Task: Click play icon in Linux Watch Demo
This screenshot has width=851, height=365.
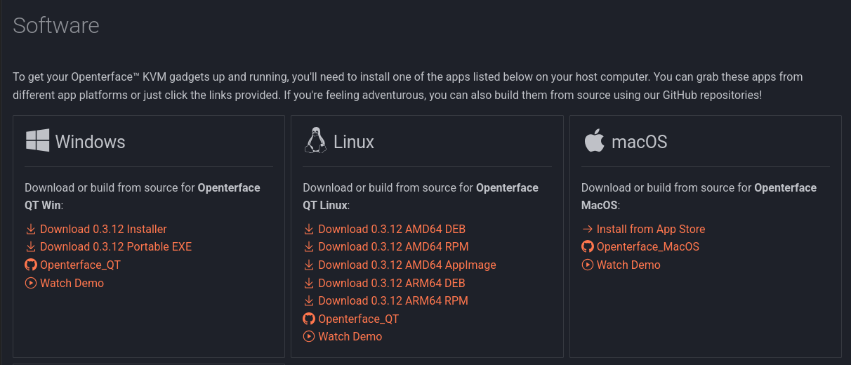Action: [309, 336]
